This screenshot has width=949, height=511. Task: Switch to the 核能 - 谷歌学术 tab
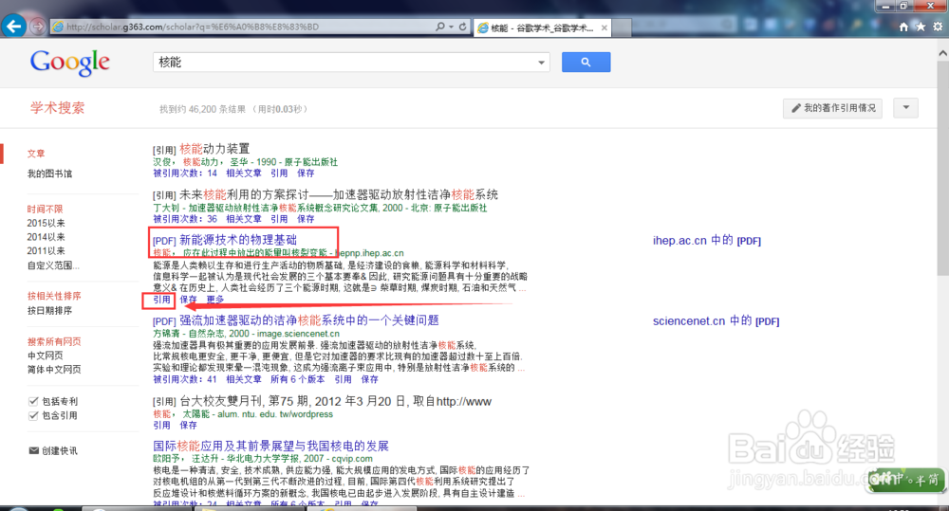tap(542, 27)
